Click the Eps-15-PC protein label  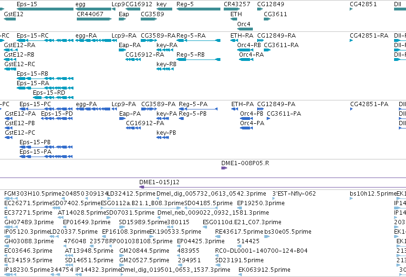point(35,104)
